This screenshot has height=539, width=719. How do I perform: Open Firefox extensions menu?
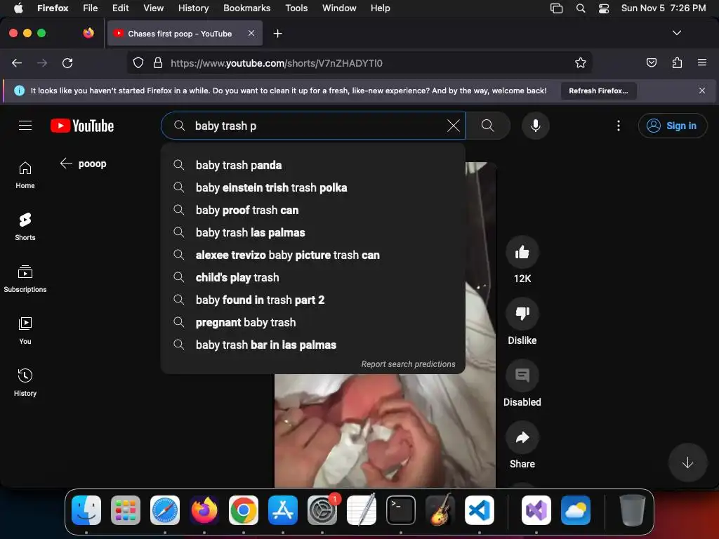[677, 62]
